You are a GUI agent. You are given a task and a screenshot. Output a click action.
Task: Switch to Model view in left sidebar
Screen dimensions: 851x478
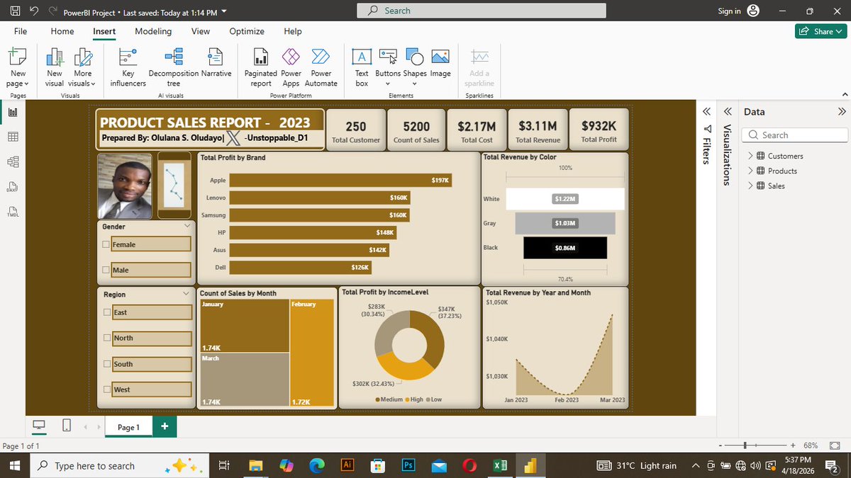[x=13, y=161]
